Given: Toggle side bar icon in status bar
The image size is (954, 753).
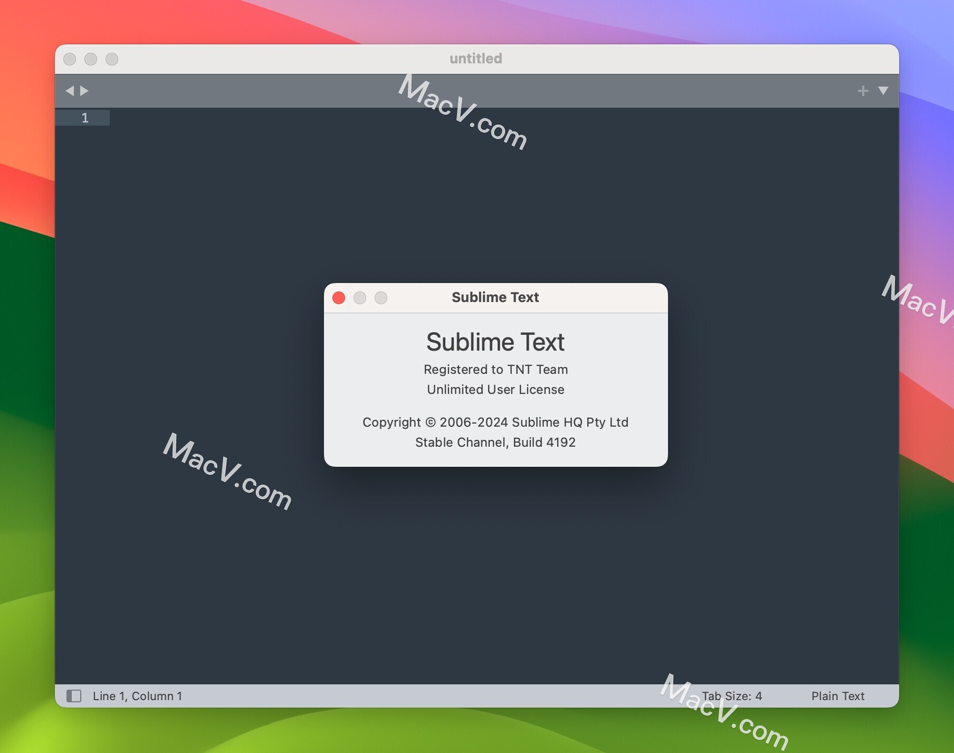Looking at the screenshot, I should pyautogui.click(x=74, y=696).
